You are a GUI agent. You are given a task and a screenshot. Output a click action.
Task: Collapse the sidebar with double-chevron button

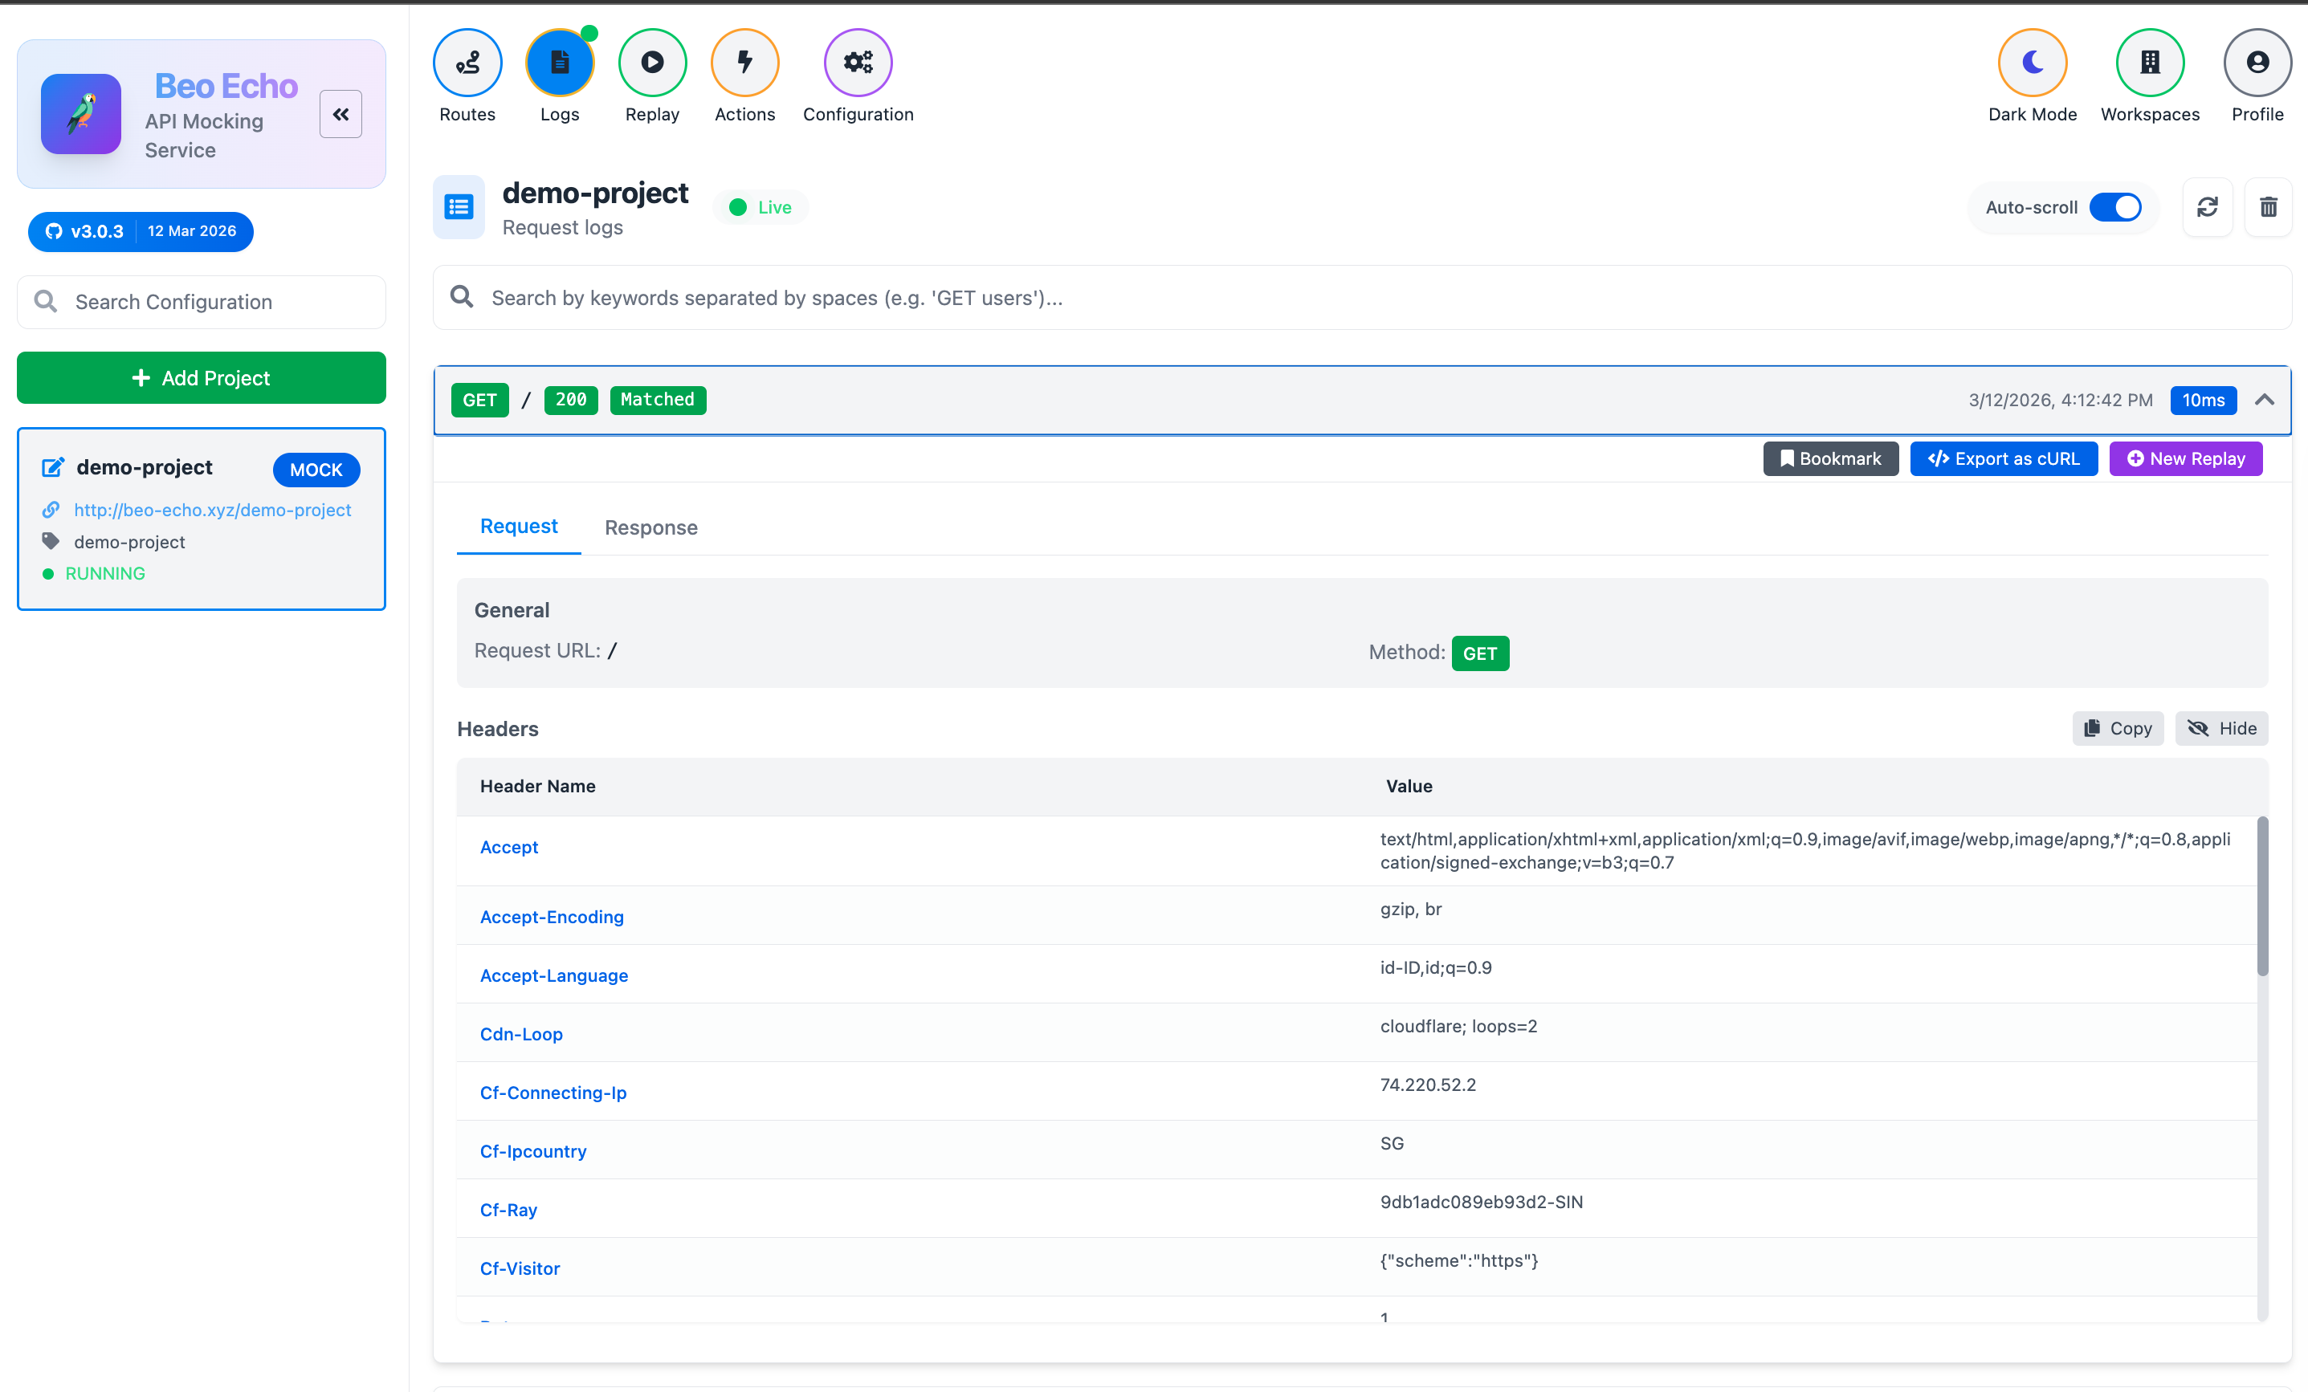tap(340, 114)
